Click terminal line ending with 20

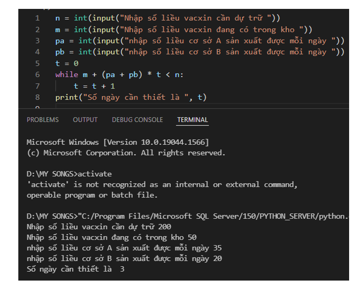[124, 258]
